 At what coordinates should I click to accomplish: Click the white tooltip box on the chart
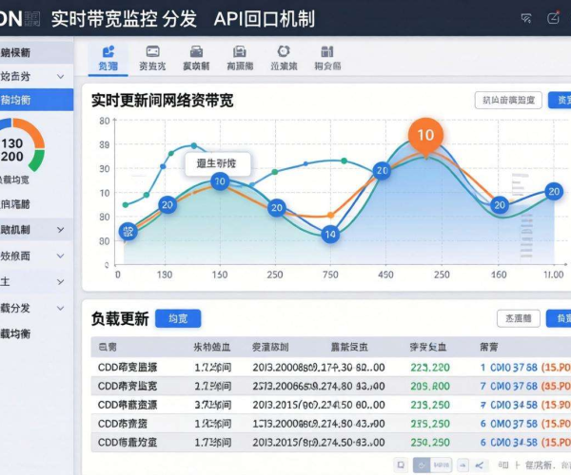pyautogui.click(x=217, y=164)
